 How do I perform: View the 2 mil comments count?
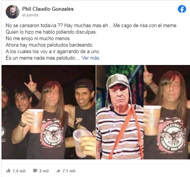pos(44,171)
